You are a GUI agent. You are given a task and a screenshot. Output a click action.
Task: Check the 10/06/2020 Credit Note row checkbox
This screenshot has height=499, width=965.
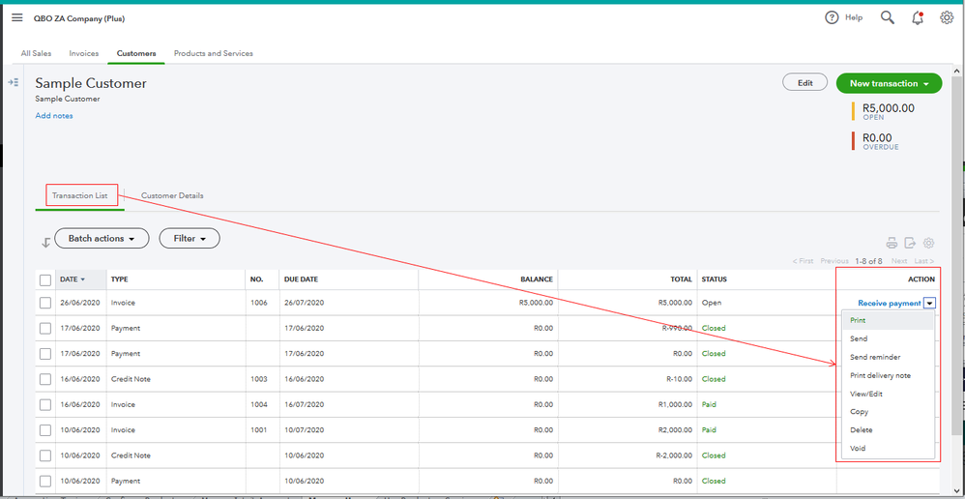click(x=45, y=455)
